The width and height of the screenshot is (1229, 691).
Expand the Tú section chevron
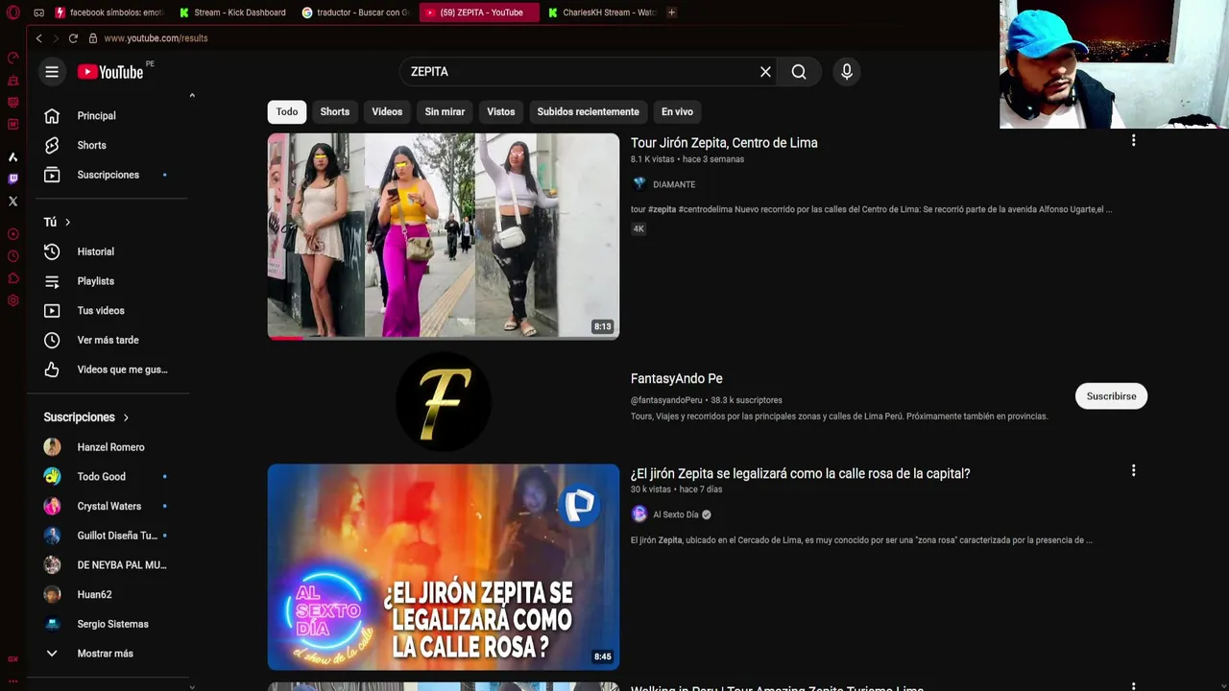pos(67,222)
